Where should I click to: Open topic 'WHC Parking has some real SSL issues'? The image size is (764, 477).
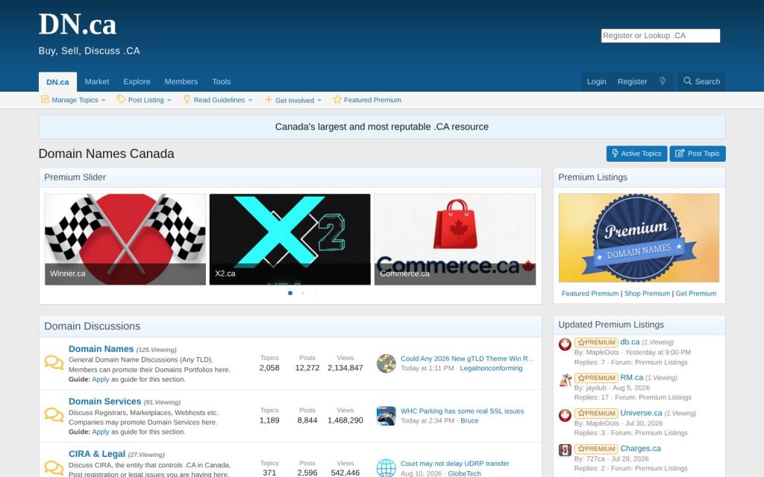tap(462, 411)
